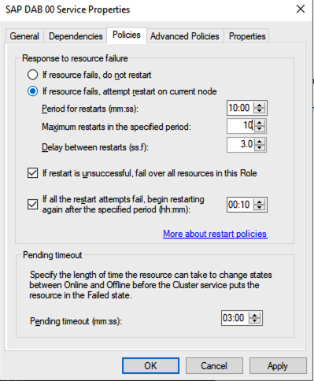
Task: Increase Period for restarts with up arrow
Action: [x=260, y=105]
